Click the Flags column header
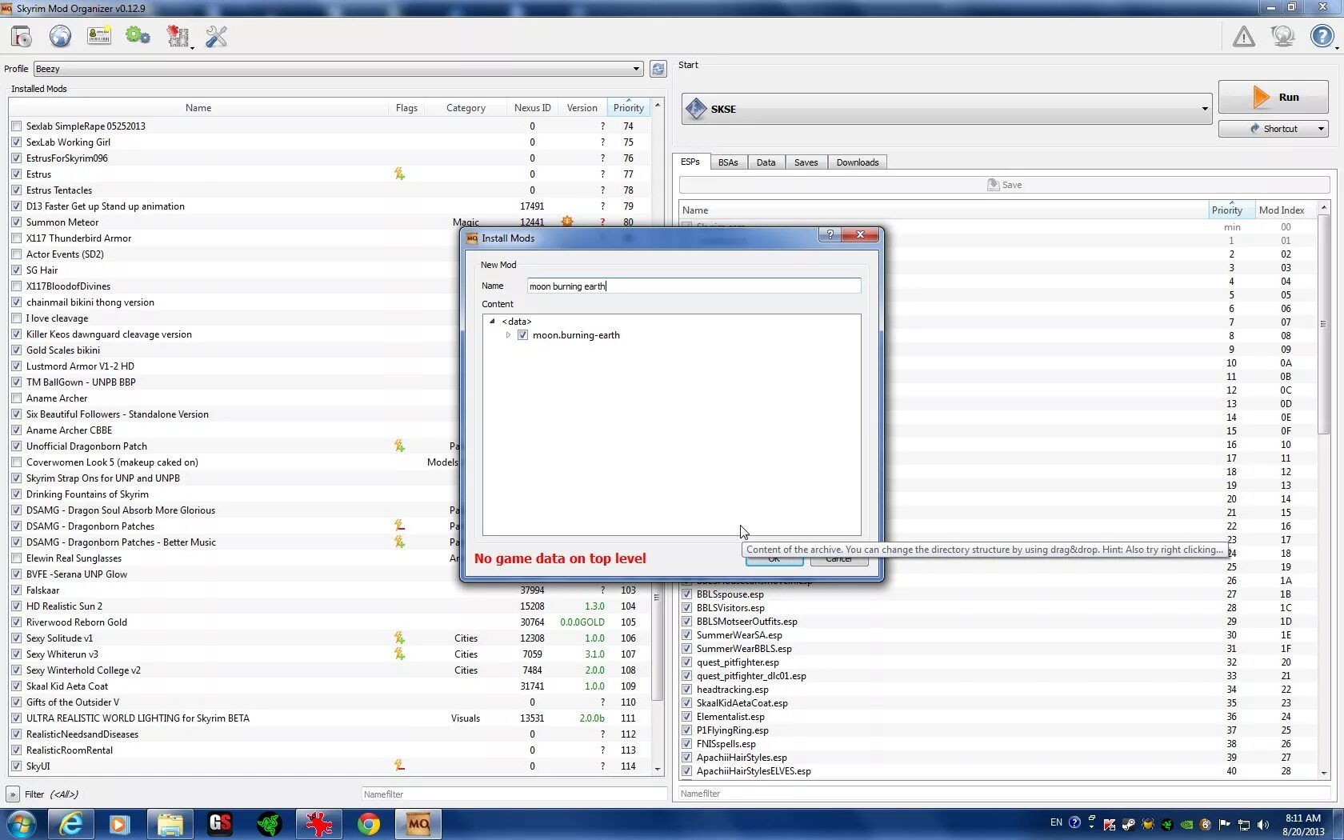Screen dimensions: 1344x840 406,108
